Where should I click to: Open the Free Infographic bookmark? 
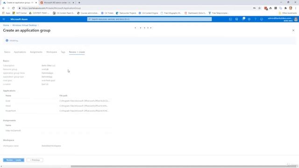point(171,13)
